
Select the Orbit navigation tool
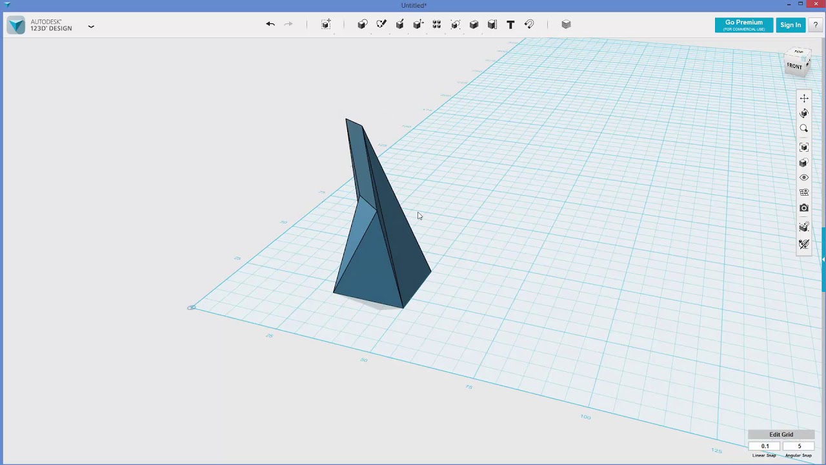(x=804, y=114)
